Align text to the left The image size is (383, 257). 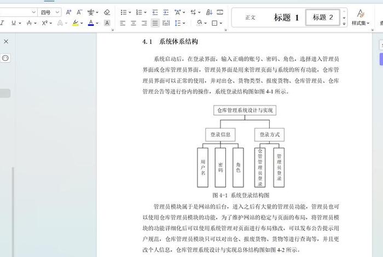pos(123,23)
